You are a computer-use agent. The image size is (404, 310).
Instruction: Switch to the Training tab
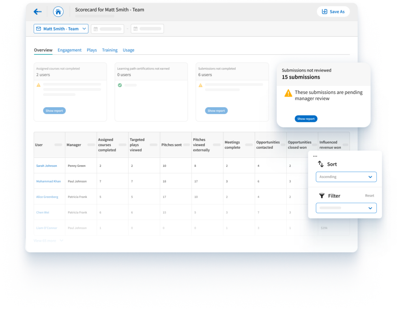coord(110,50)
